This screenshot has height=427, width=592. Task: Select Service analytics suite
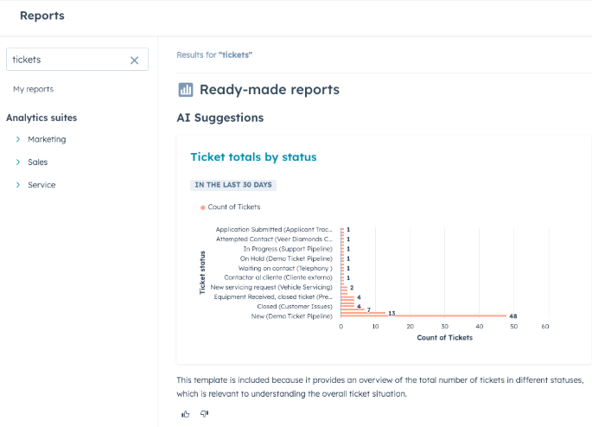pyautogui.click(x=41, y=185)
